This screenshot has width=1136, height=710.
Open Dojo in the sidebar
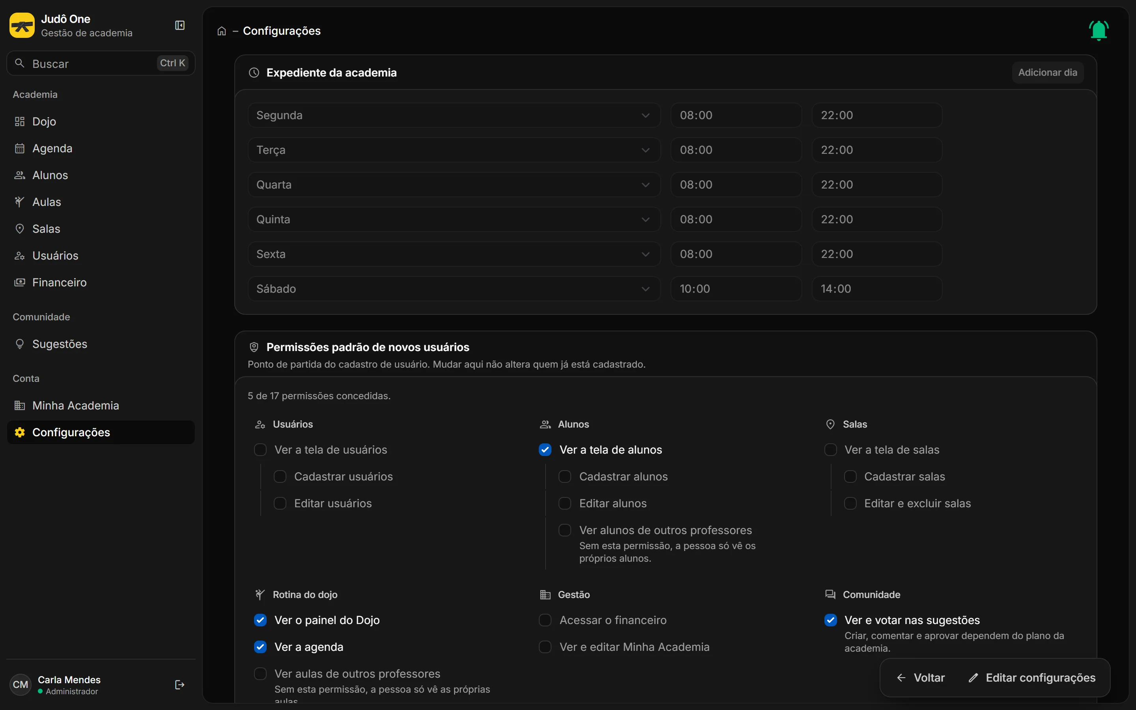(x=101, y=121)
